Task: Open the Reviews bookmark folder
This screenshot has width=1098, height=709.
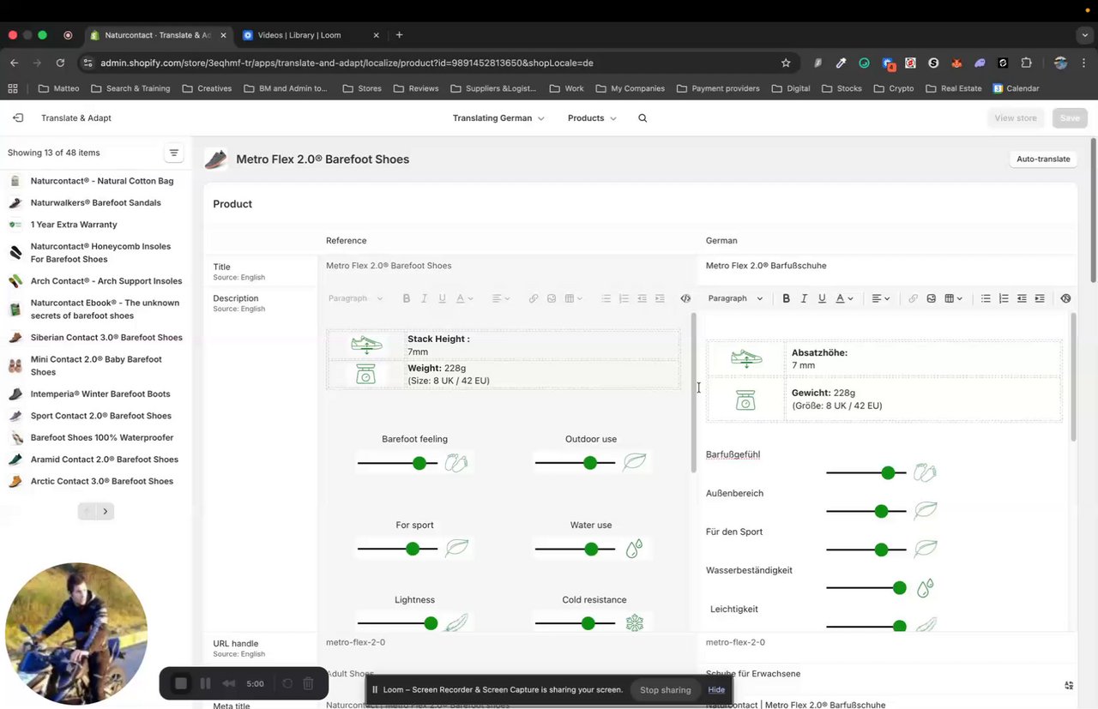Action: click(416, 88)
